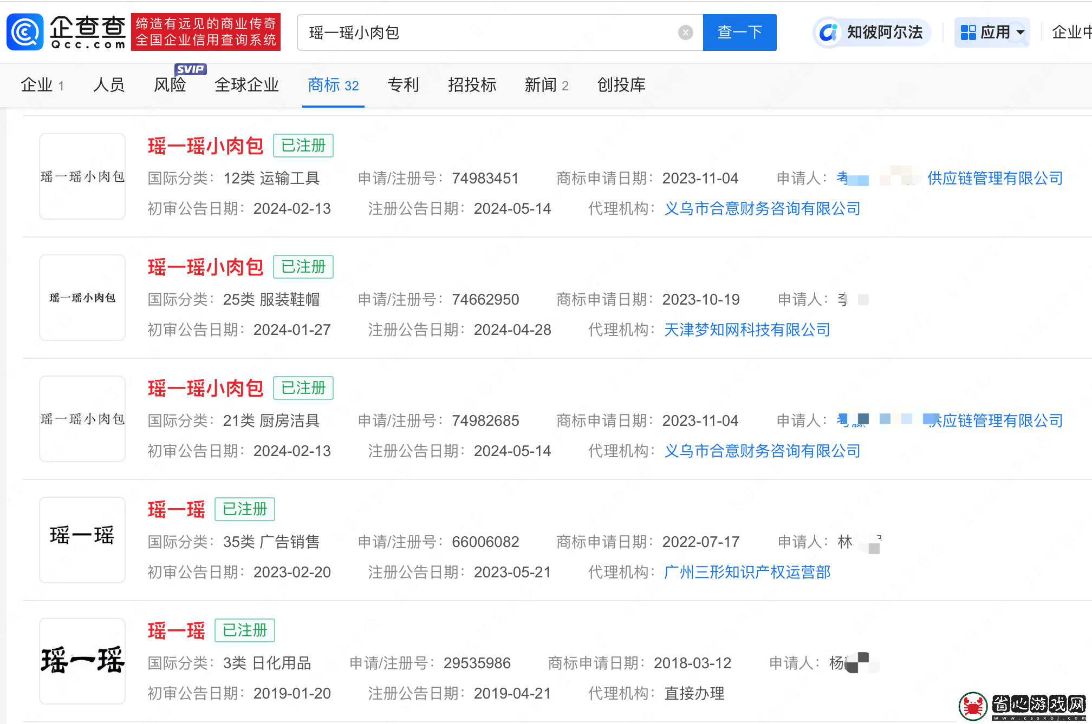Click 已注册 badge for 21类 厨房洁具 trademark
The width and height of the screenshot is (1092, 724).
pyautogui.click(x=303, y=388)
